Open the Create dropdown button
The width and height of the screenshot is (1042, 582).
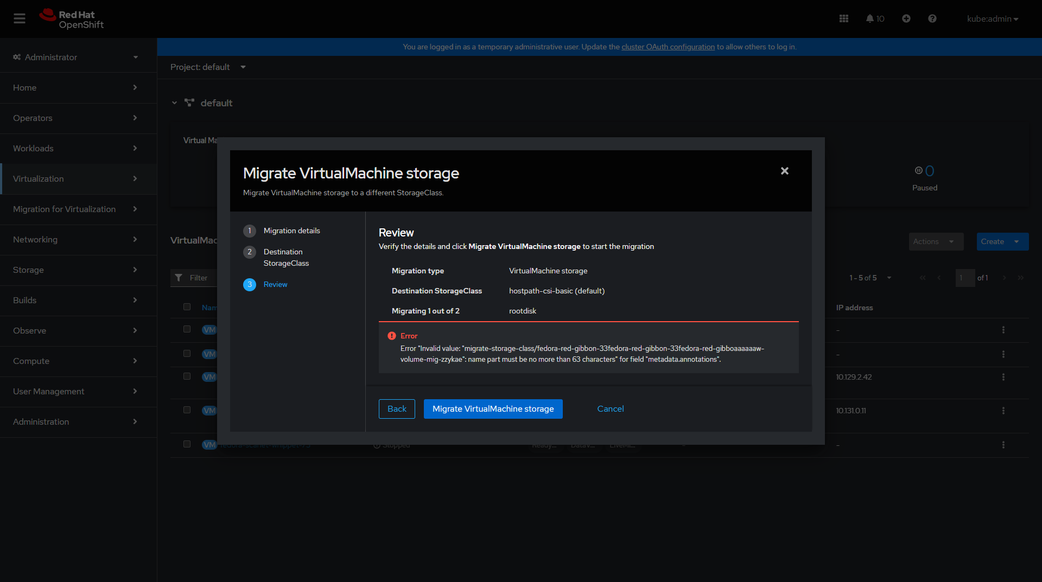pyautogui.click(x=1002, y=242)
